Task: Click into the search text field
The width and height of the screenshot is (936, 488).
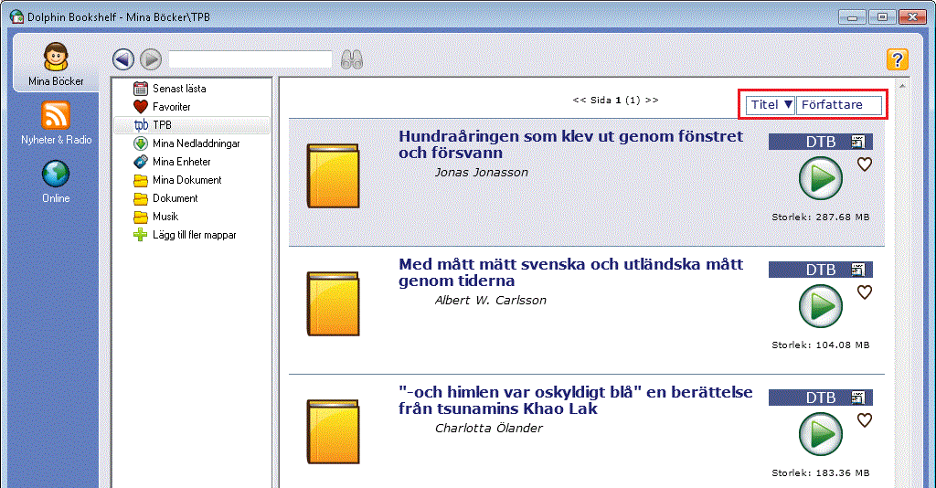Action: point(250,59)
